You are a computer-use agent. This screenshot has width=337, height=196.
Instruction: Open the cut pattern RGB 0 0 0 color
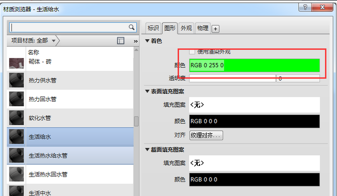254,180
